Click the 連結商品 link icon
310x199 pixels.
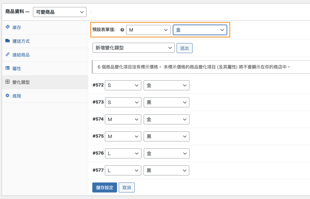[x=8, y=55]
